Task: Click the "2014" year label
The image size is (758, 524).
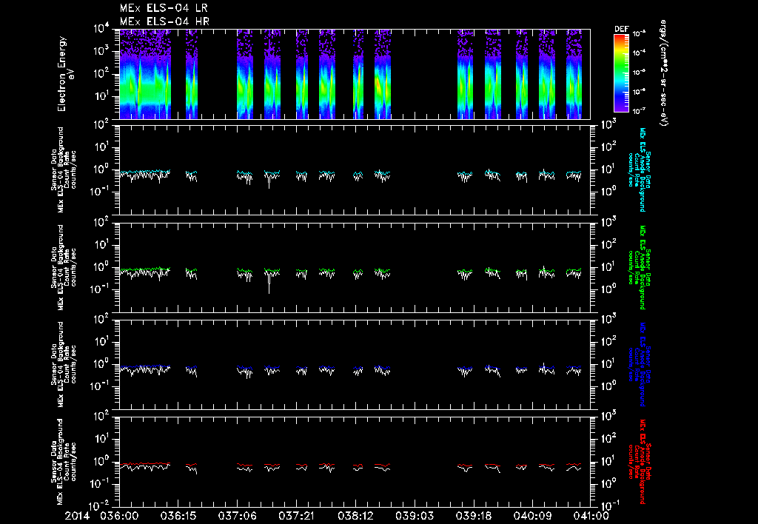Action: [77, 516]
